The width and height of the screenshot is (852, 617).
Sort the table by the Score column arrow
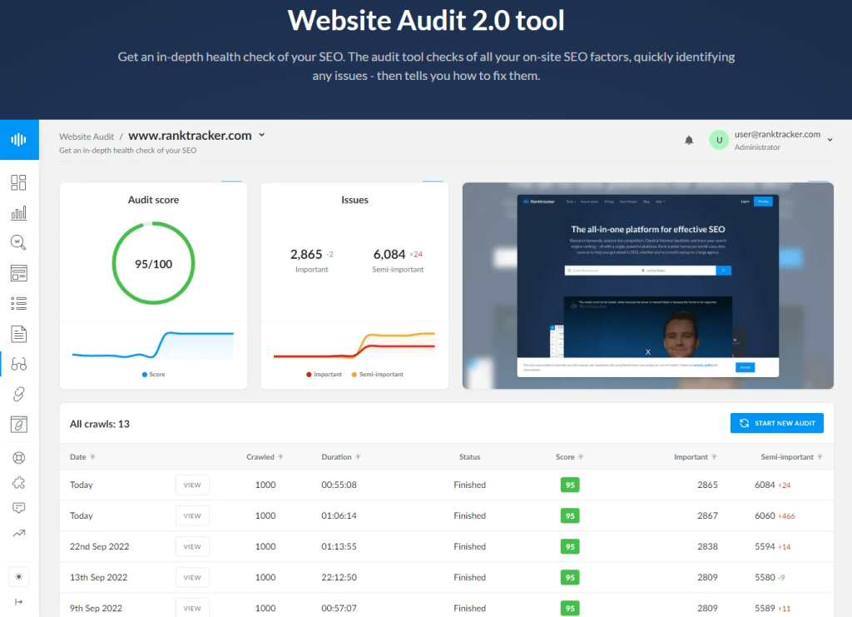point(582,456)
